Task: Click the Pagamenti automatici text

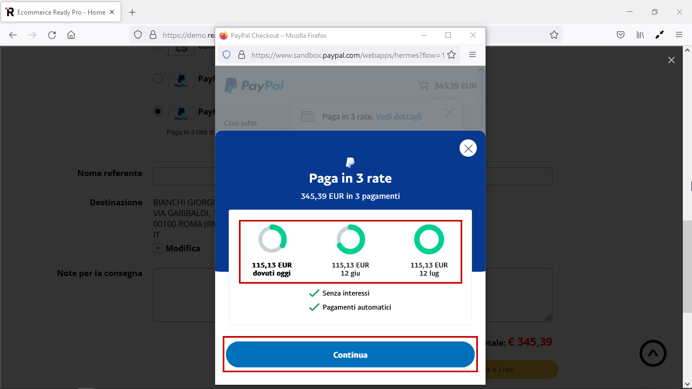Action: 357,307
